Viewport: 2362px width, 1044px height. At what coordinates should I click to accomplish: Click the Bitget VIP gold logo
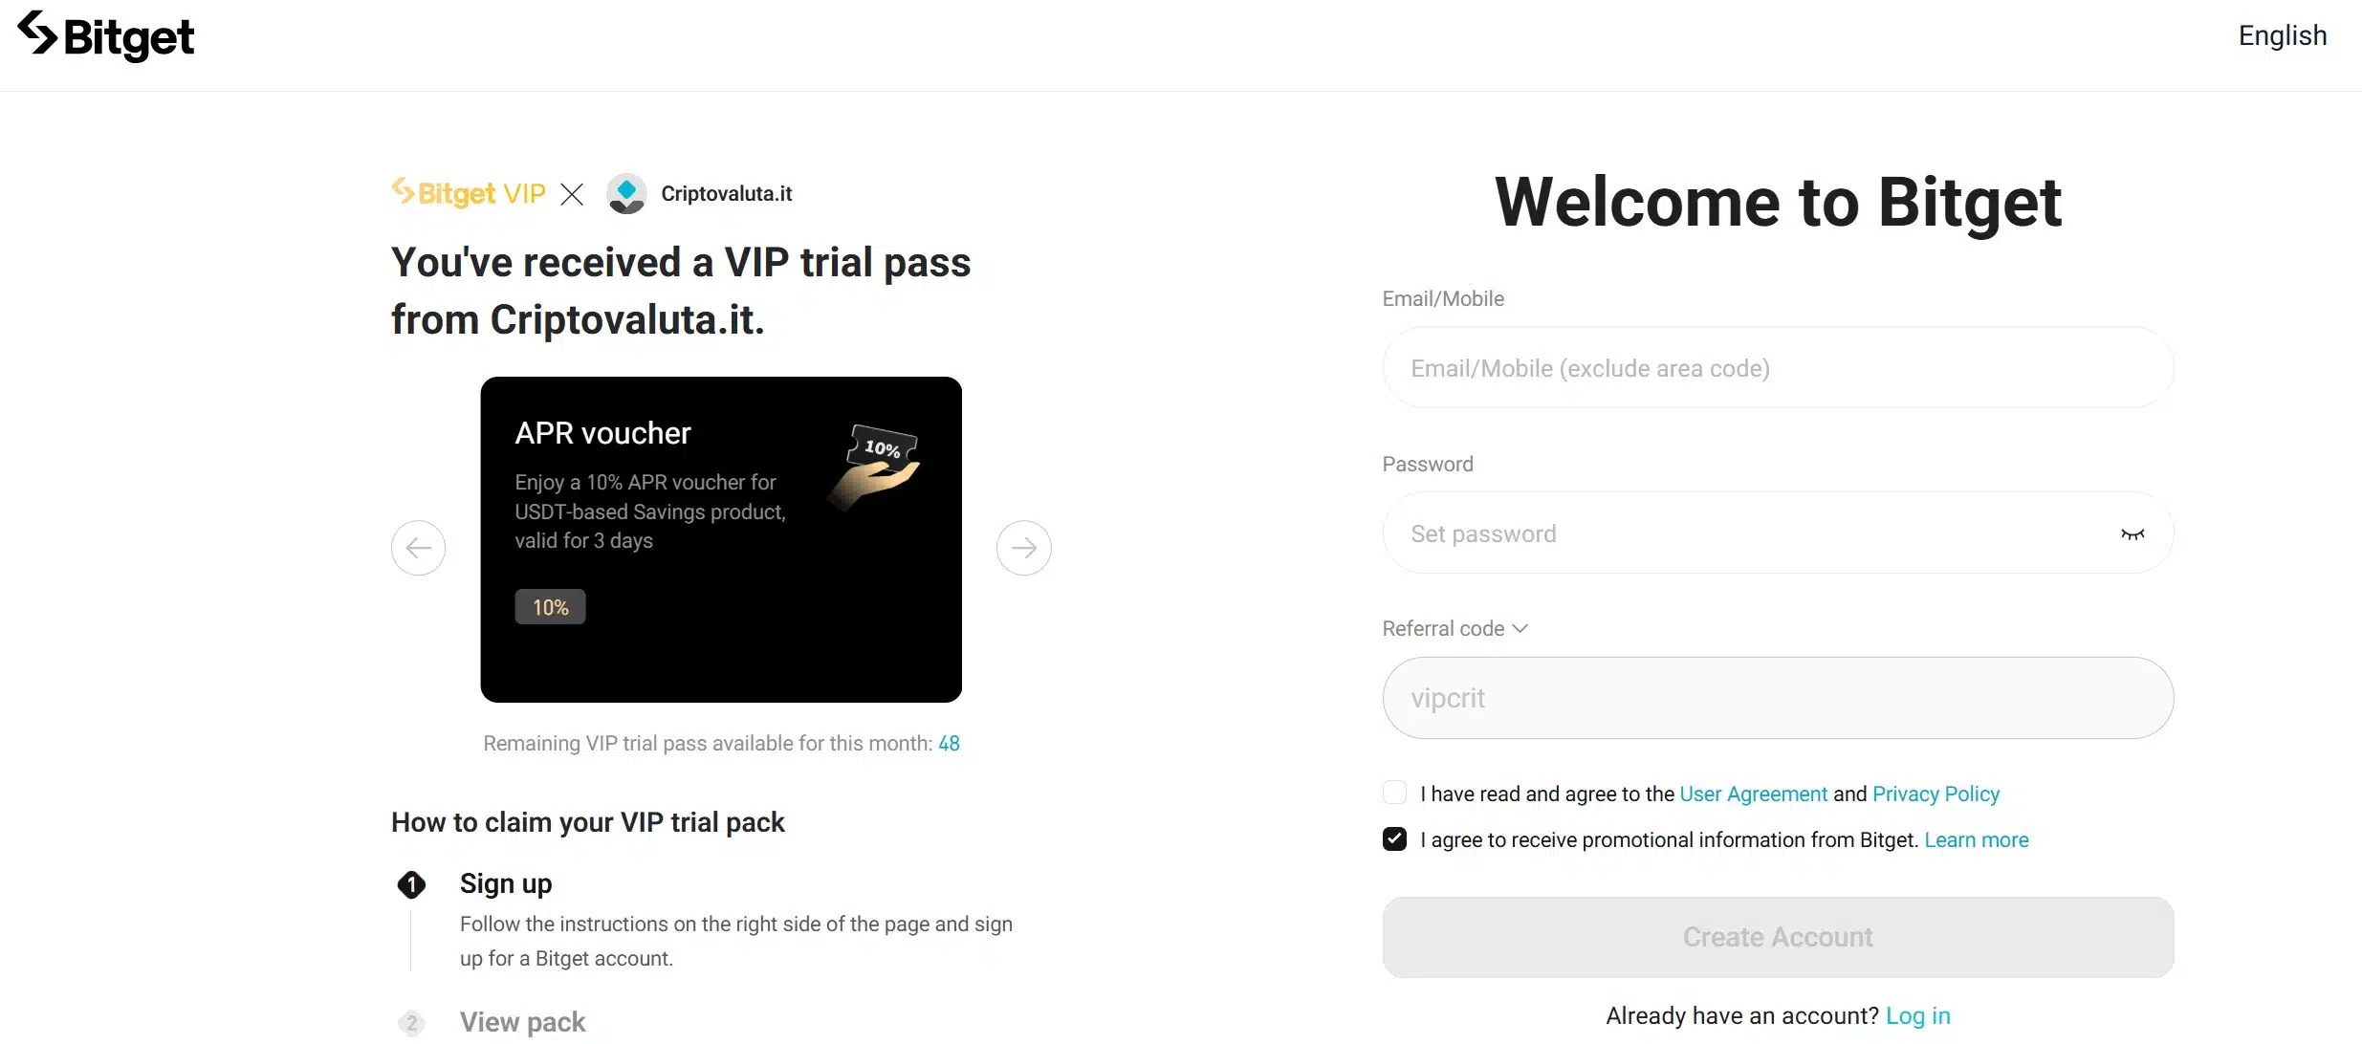point(469,193)
